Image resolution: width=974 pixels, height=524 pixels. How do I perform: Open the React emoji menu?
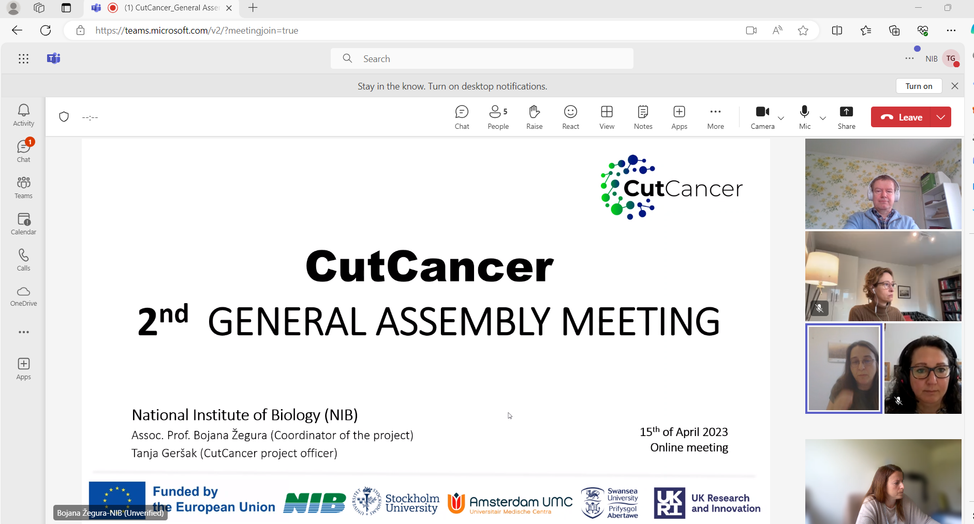click(x=570, y=117)
